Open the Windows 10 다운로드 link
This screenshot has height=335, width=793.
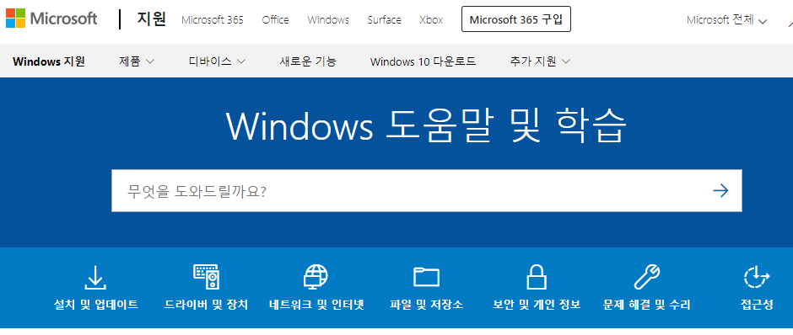point(423,61)
